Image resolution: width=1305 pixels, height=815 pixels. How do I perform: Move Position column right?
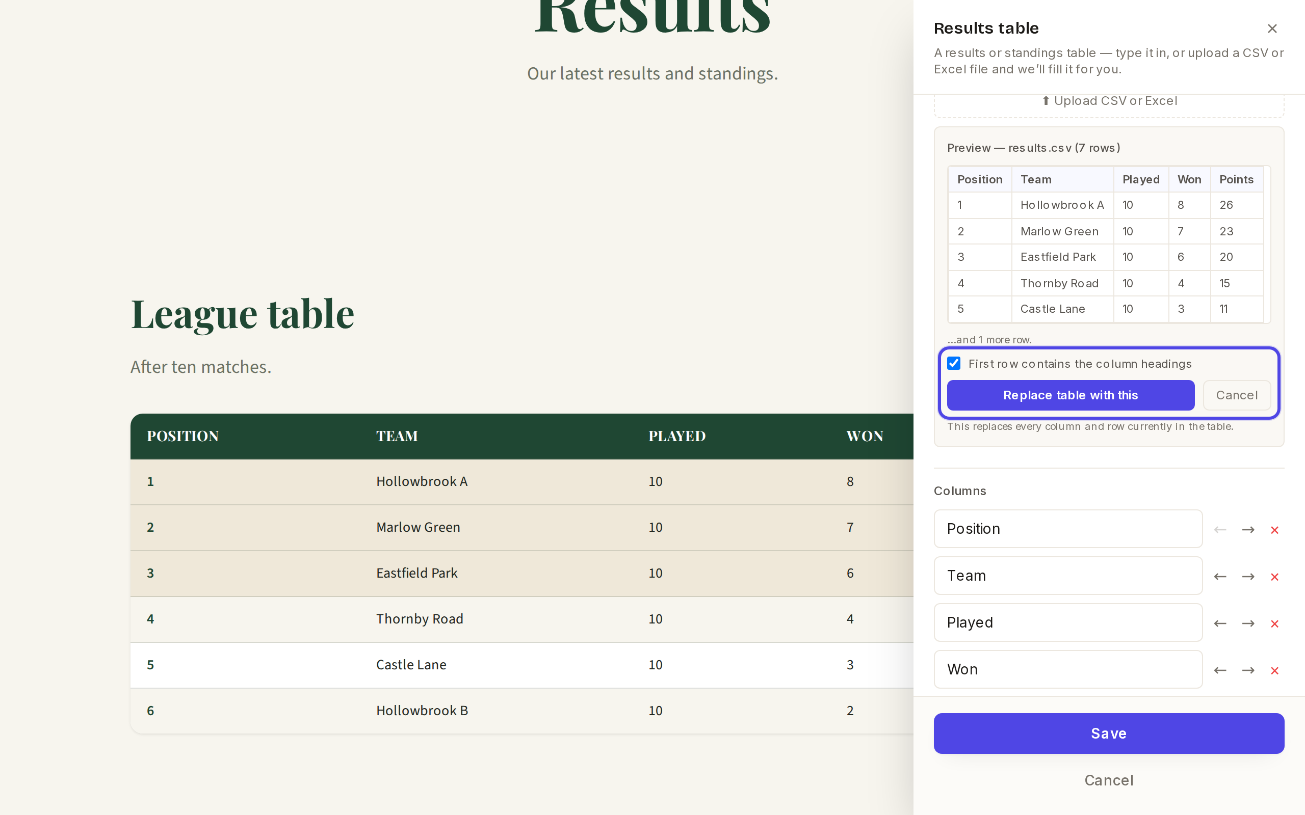pyautogui.click(x=1248, y=530)
